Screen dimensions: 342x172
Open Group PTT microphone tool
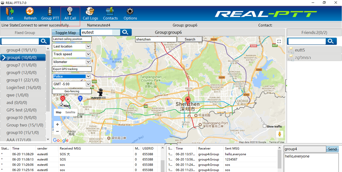click(x=50, y=11)
